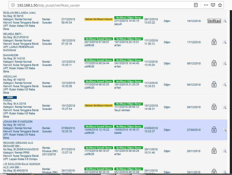Image resolution: width=232 pixels, height=175 pixels.
Task: Click Verifikasi Ditjen Benar badge in Baharudin row
Action: point(128,60)
